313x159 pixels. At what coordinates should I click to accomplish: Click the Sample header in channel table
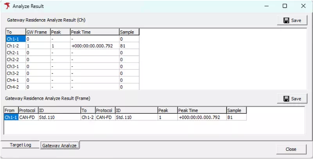coord(129,32)
